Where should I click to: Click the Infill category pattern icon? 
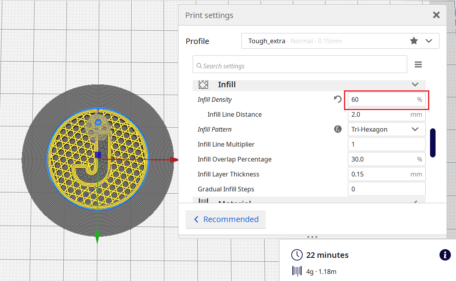pyautogui.click(x=203, y=84)
